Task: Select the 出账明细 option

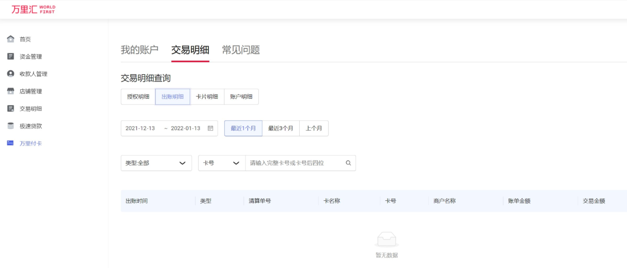Action: (x=173, y=97)
